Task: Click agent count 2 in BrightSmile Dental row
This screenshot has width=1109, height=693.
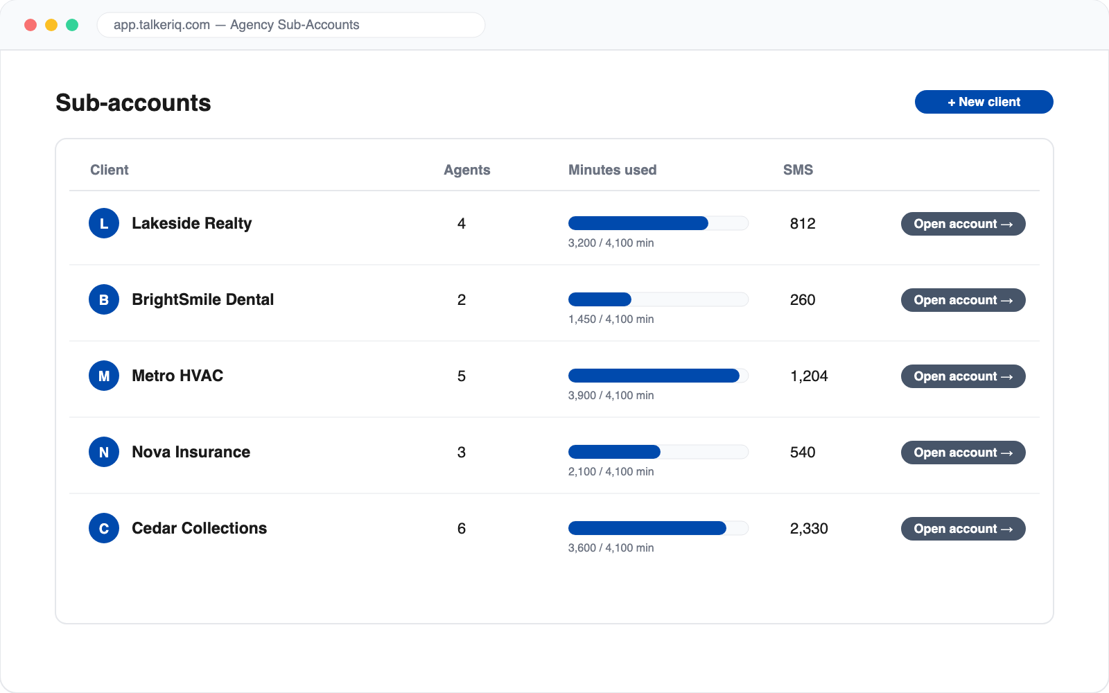Action: (462, 299)
